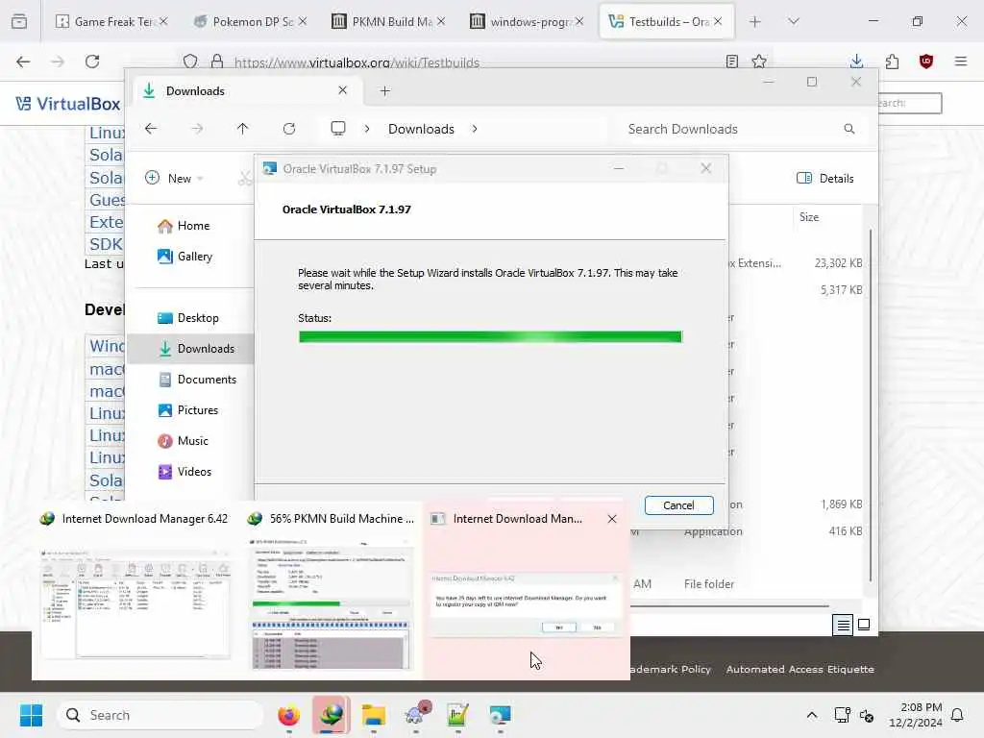Click the Firefox back arrow
The width and height of the screenshot is (984, 738).
click(x=23, y=61)
